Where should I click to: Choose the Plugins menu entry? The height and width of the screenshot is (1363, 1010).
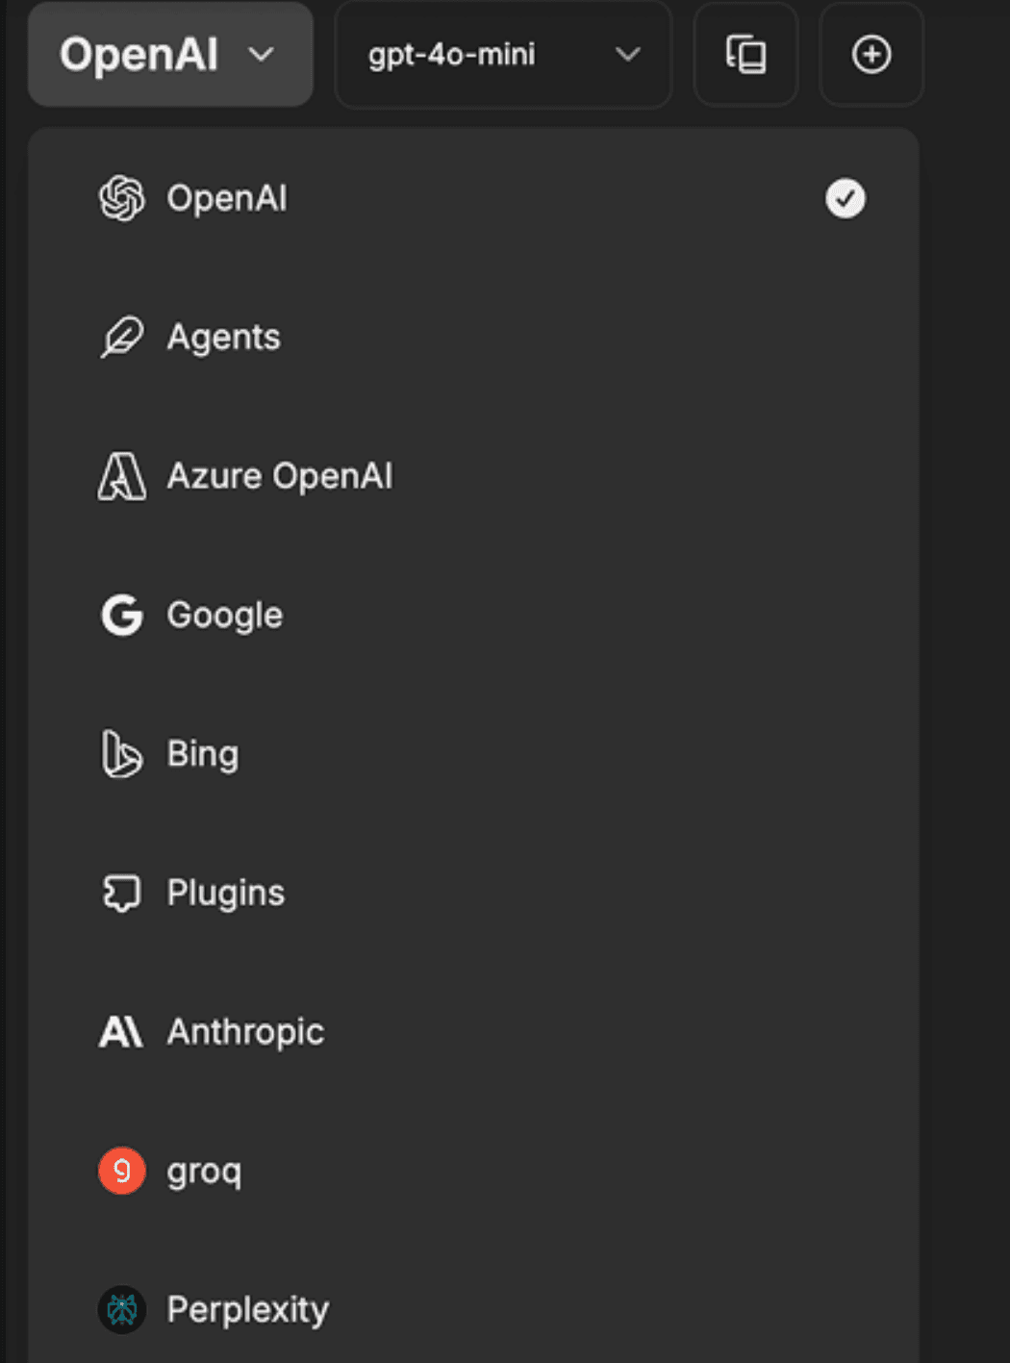click(226, 893)
